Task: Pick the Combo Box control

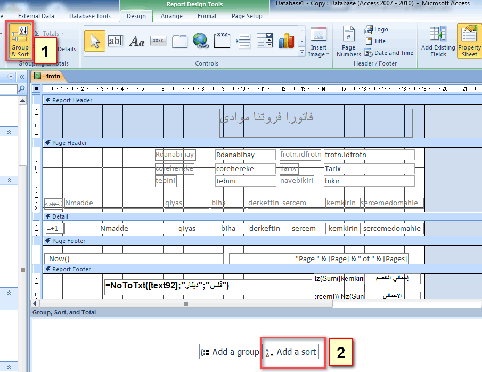Action: [x=265, y=41]
